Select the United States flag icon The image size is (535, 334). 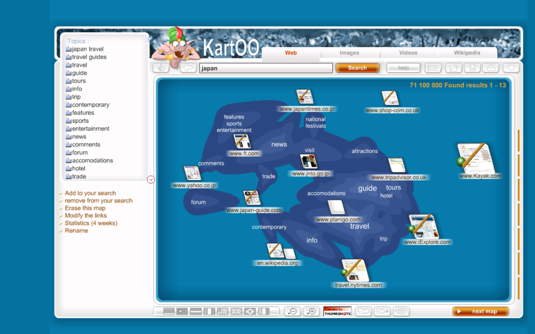tap(222, 311)
